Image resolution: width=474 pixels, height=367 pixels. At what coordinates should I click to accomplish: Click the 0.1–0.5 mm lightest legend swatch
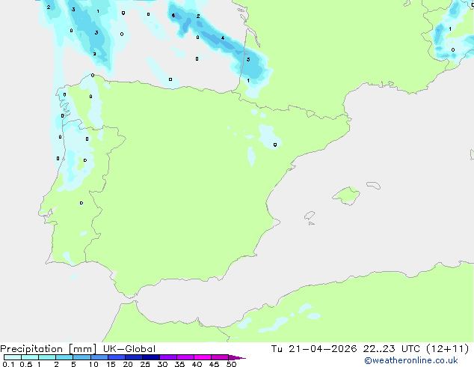(13, 357)
